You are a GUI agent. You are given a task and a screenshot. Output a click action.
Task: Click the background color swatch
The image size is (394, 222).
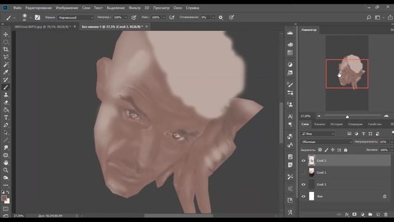[7, 201]
